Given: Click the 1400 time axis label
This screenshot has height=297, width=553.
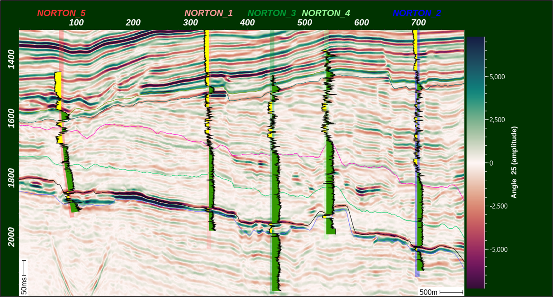Looking at the screenshot, I should pyautogui.click(x=11, y=59).
